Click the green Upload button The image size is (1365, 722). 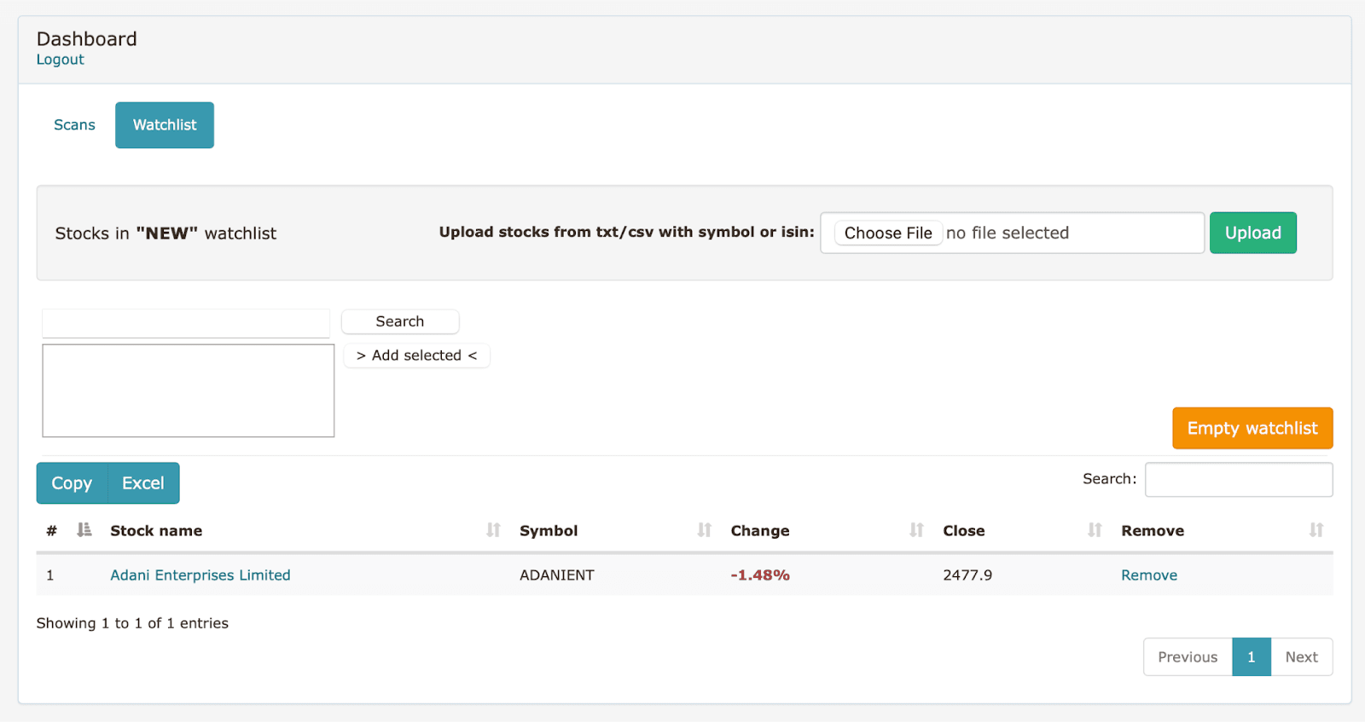(1252, 233)
